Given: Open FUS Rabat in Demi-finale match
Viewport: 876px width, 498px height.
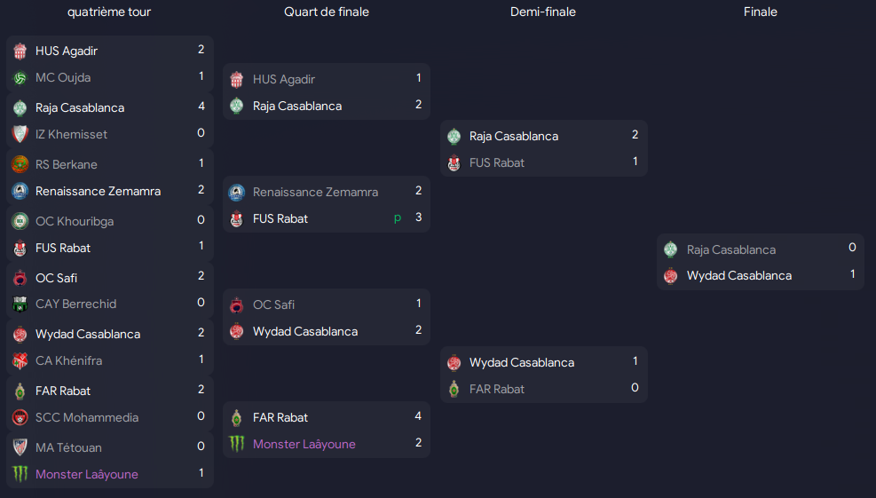Looking at the screenshot, I should 497,162.
